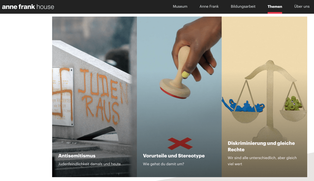Click the red X mark graphic
314x181 pixels.
180,144
